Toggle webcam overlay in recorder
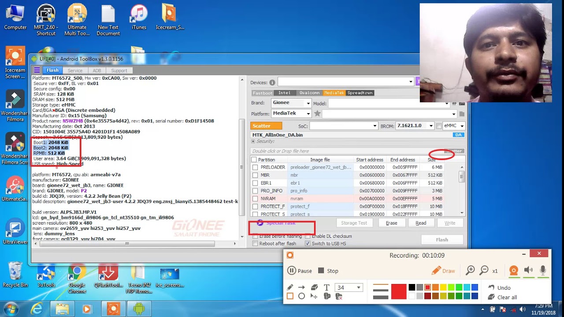The image size is (564, 317). click(x=514, y=271)
